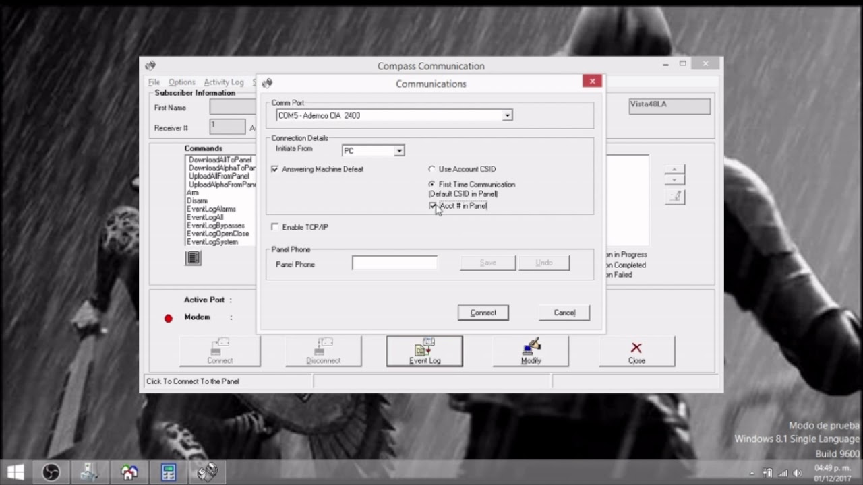Click the main window Connect icon button

point(220,351)
